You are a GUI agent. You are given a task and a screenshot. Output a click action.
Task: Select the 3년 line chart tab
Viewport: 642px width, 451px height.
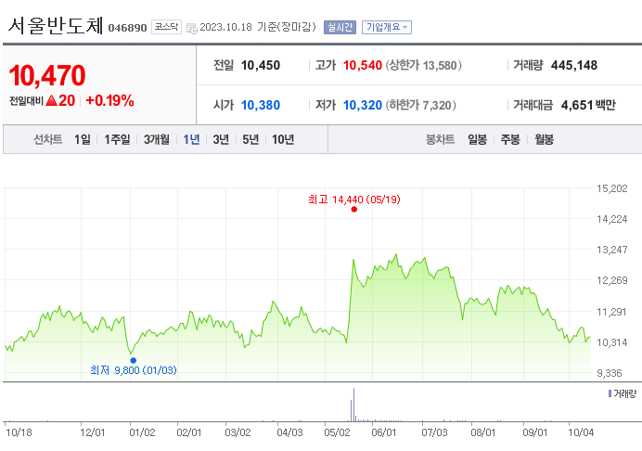pos(221,140)
